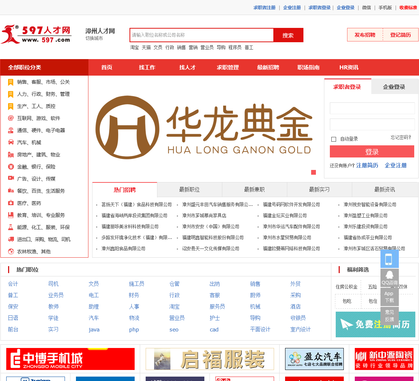Screen dimensions: 419x381
Task: Go to 首页 in the navigation bar
Action: click(107, 68)
